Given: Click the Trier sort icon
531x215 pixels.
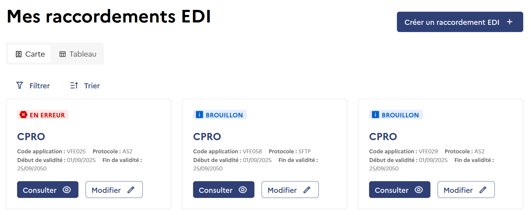Looking at the screenshot, I should (x=74, y=85).
